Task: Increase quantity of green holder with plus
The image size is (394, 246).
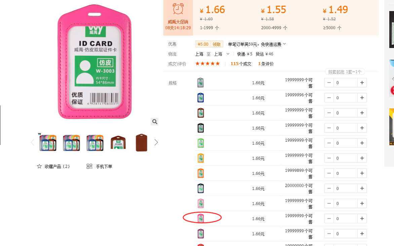Action: [362, 143]
